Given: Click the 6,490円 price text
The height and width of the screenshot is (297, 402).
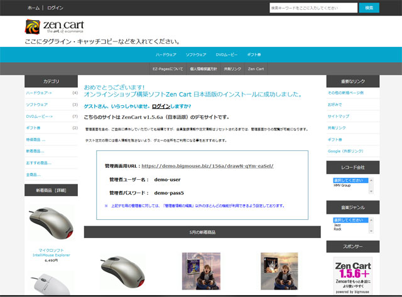Looking at the screenshot, I should [x=51, y=261].
